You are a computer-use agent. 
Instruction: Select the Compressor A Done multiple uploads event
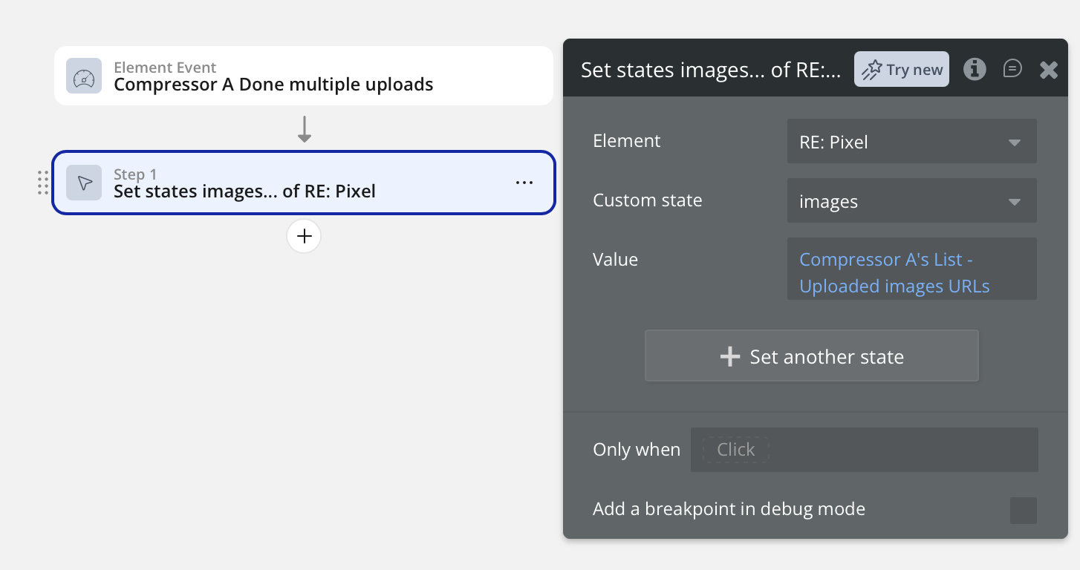tap(273, 85)
